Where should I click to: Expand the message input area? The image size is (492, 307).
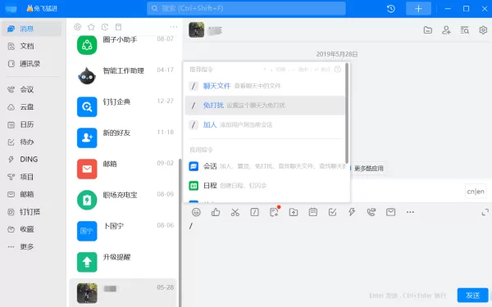point(485,212)
